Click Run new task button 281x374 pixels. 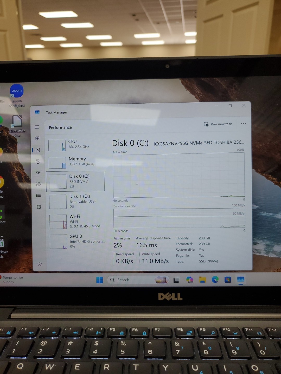click(218, 124)
